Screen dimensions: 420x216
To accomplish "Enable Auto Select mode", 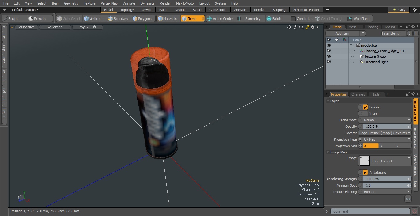I will (x=69, y=19).
